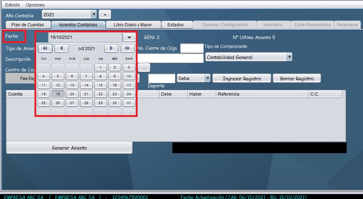
Task: Select day 26 in the calendar
Action: coord(58,103)
